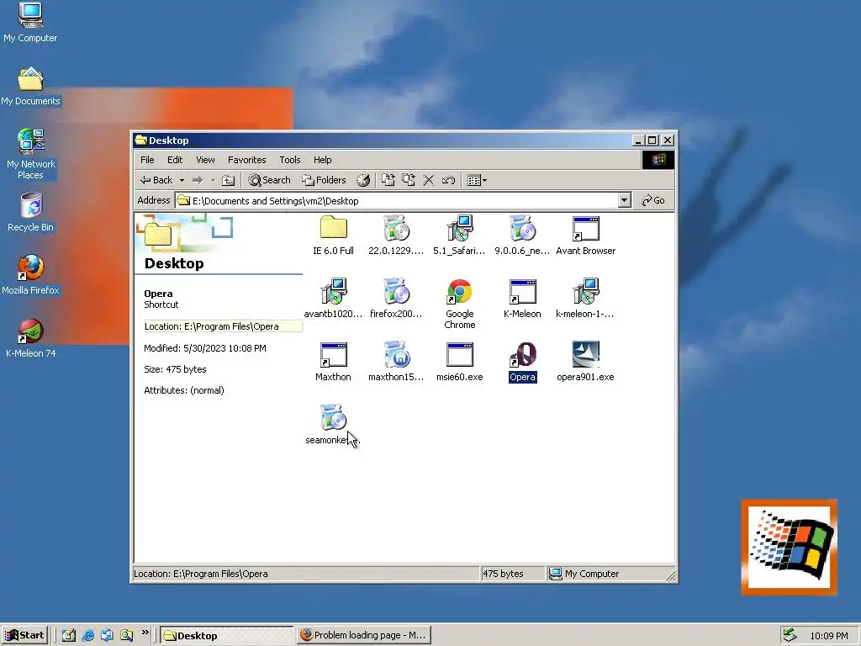Open the My Computer desktop icon

pyautogui.click(x=30, y=22)
